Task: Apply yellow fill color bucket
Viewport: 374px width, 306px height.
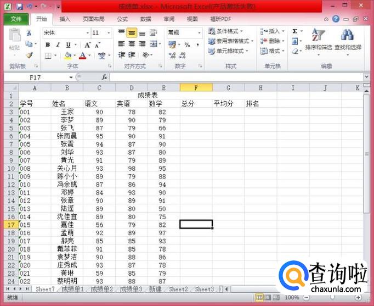Action: click(68, 56)
